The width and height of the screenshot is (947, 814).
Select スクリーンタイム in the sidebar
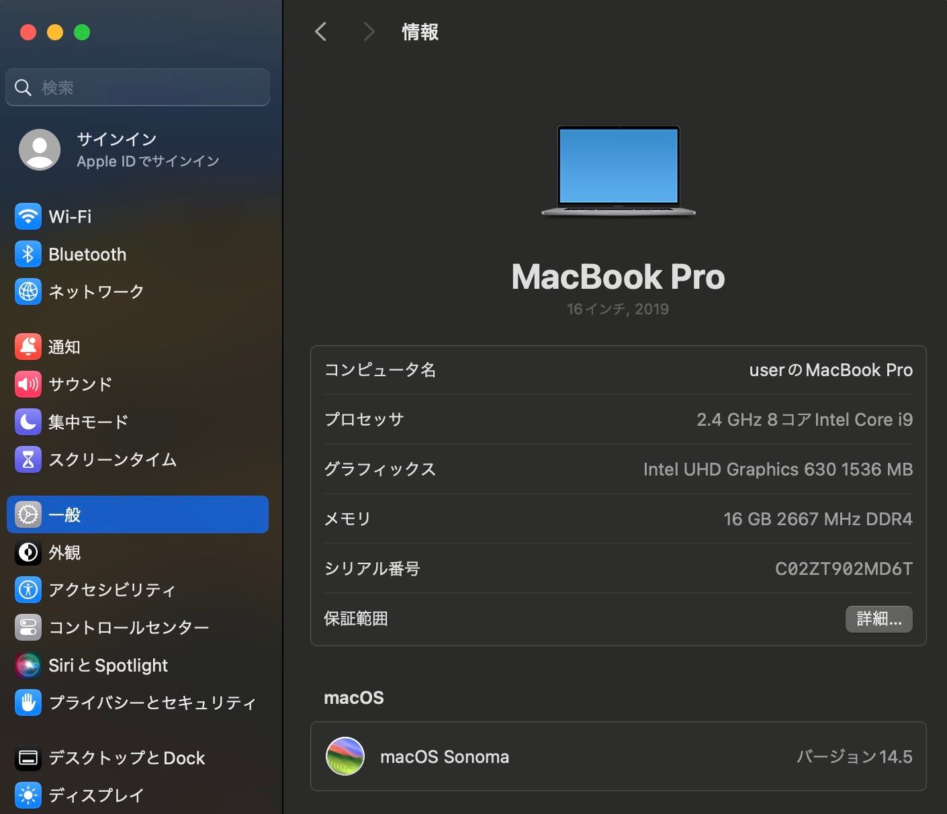pyautogui.click(x=138, y=459)
